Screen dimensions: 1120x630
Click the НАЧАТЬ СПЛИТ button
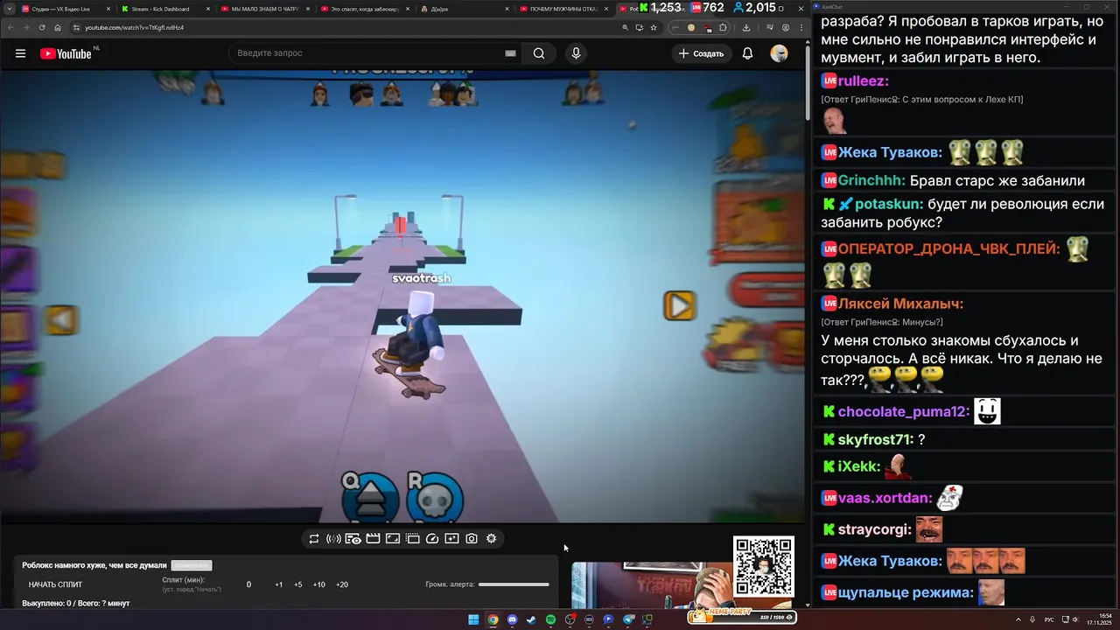pos(55,584)
